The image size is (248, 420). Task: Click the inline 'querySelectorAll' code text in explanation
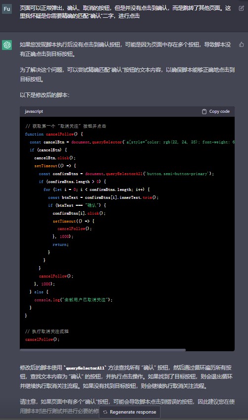85,368
